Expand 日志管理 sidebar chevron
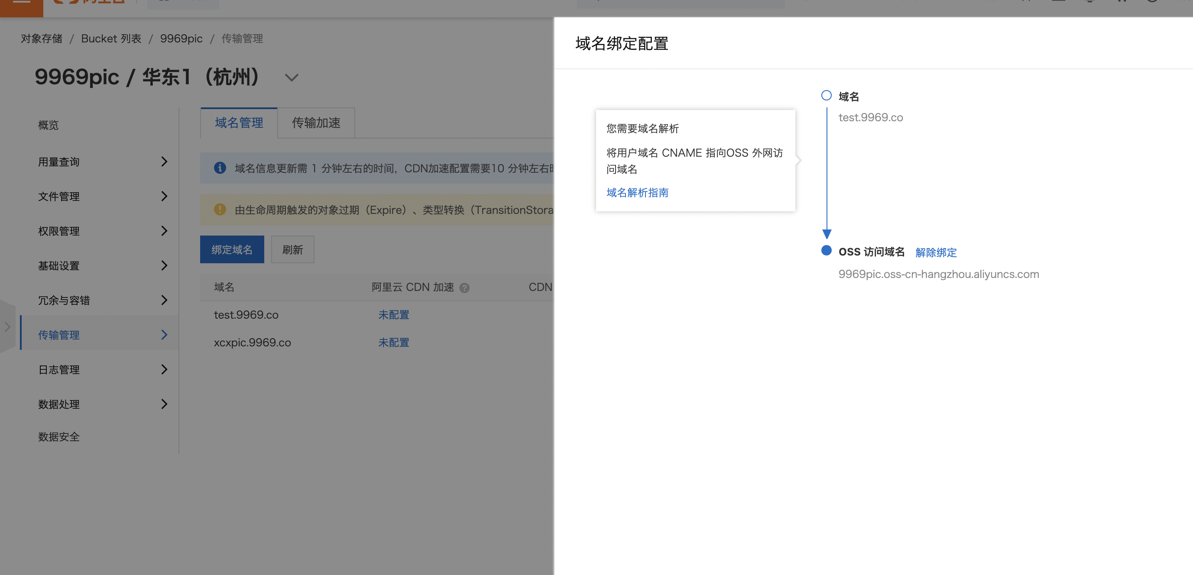Image resolution: width=1193 pixels, height=575 pixels. pyautogui.click(x=164, y=369)
